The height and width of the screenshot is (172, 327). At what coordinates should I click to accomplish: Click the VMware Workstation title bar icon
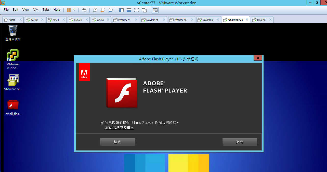[x=3, y=3]
